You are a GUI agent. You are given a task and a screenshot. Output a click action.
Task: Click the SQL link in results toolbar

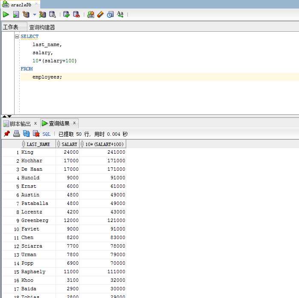pos(46,134)
